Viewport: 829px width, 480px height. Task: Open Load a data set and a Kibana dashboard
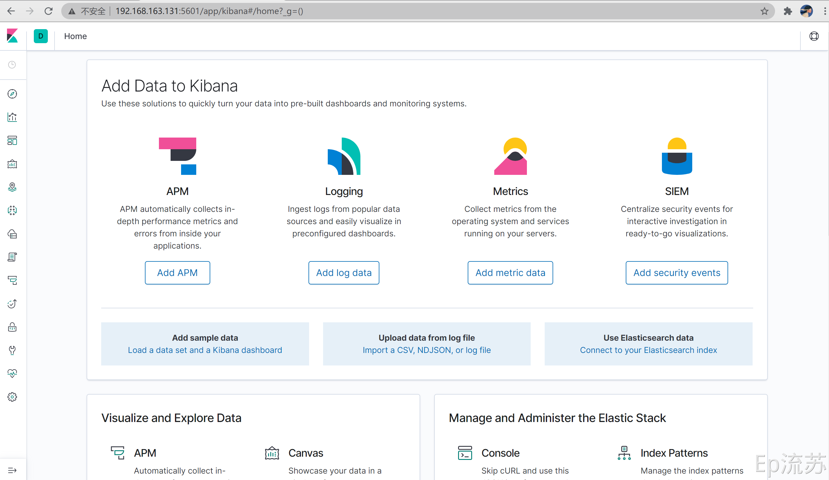point(205,350)
